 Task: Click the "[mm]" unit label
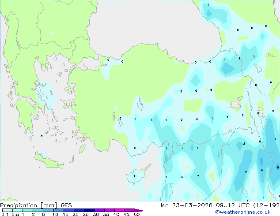coord(49,205)
